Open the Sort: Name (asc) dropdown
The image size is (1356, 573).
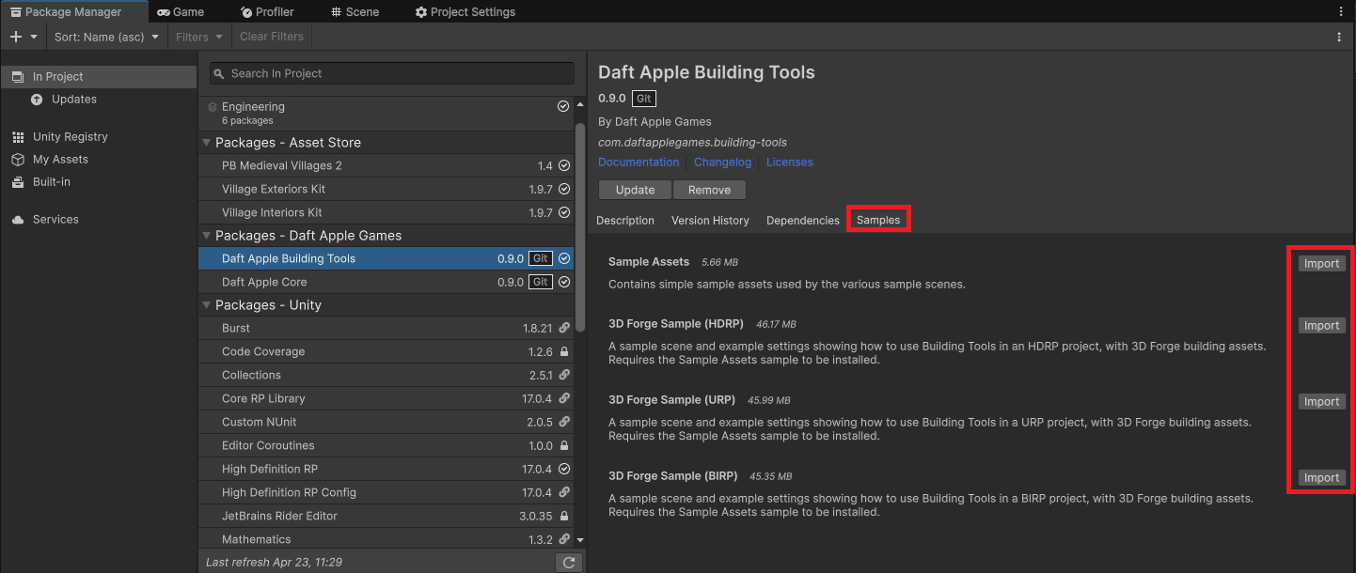[107, 37]
